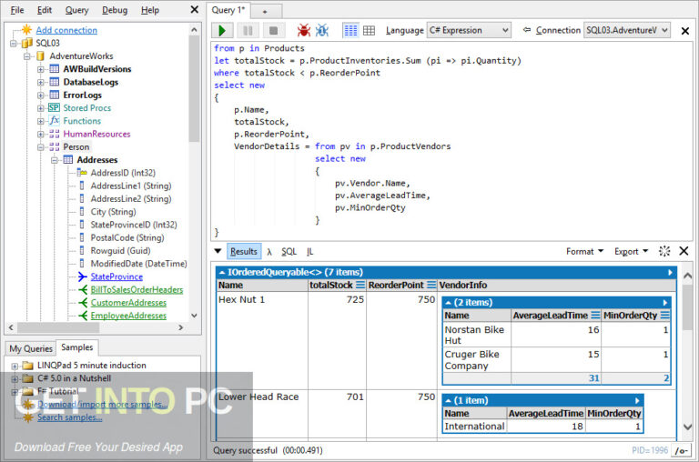Expand the AWBuildVersions tree node
Image resolution: width=699 pixels, height=462 pixels.
click(x=41, y=69)
